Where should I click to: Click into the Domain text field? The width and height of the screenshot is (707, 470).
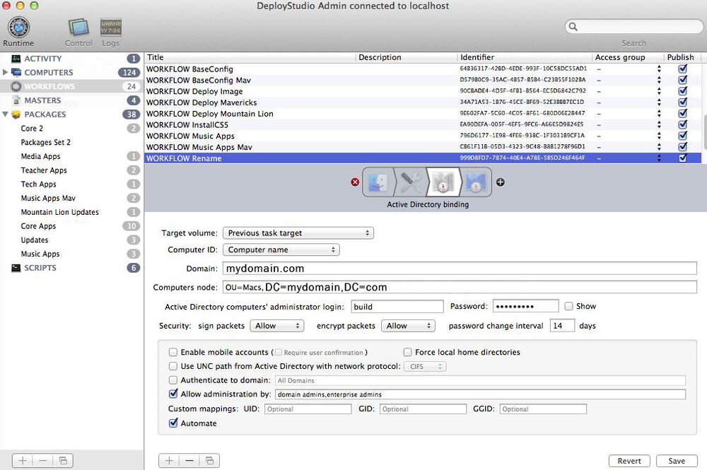[x=460, y=269]
